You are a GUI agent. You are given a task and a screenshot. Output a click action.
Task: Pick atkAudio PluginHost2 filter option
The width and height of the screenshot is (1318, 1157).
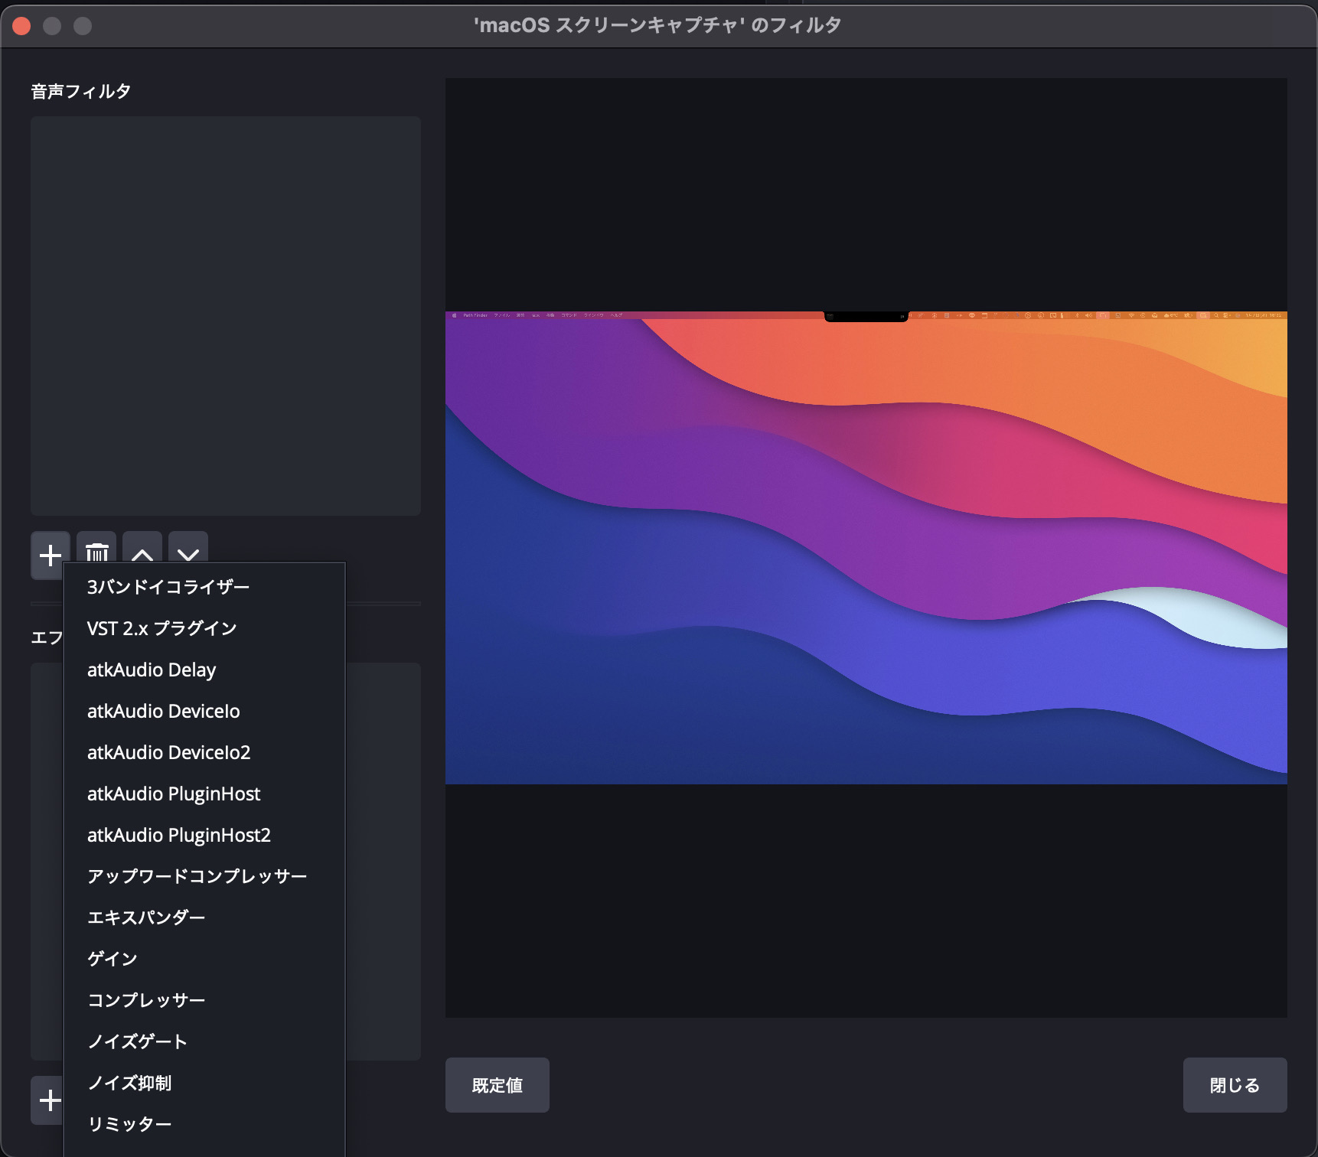pyautogui.click(x=179, y=835)
